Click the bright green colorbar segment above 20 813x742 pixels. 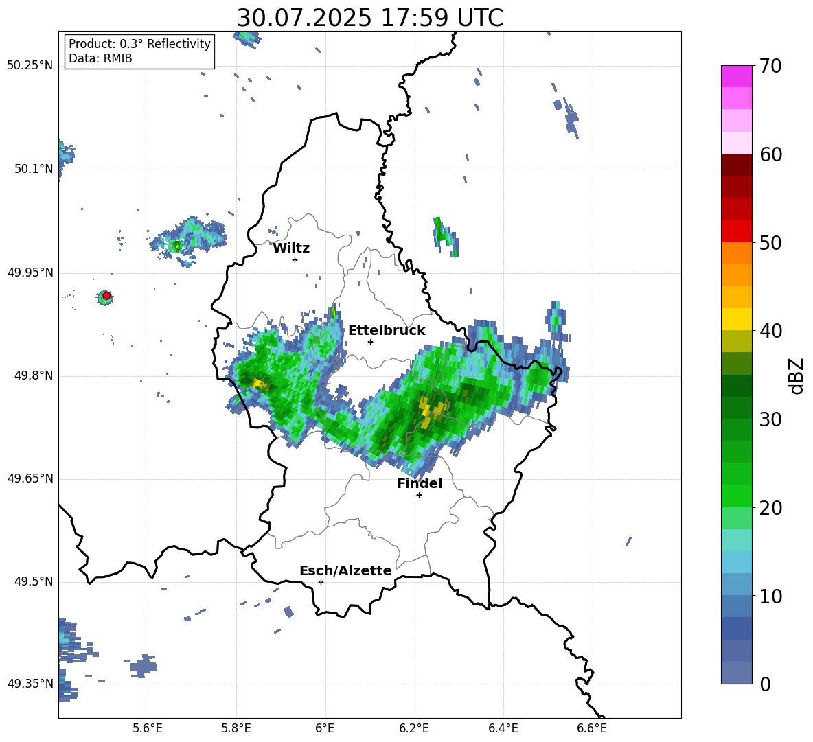736,496
